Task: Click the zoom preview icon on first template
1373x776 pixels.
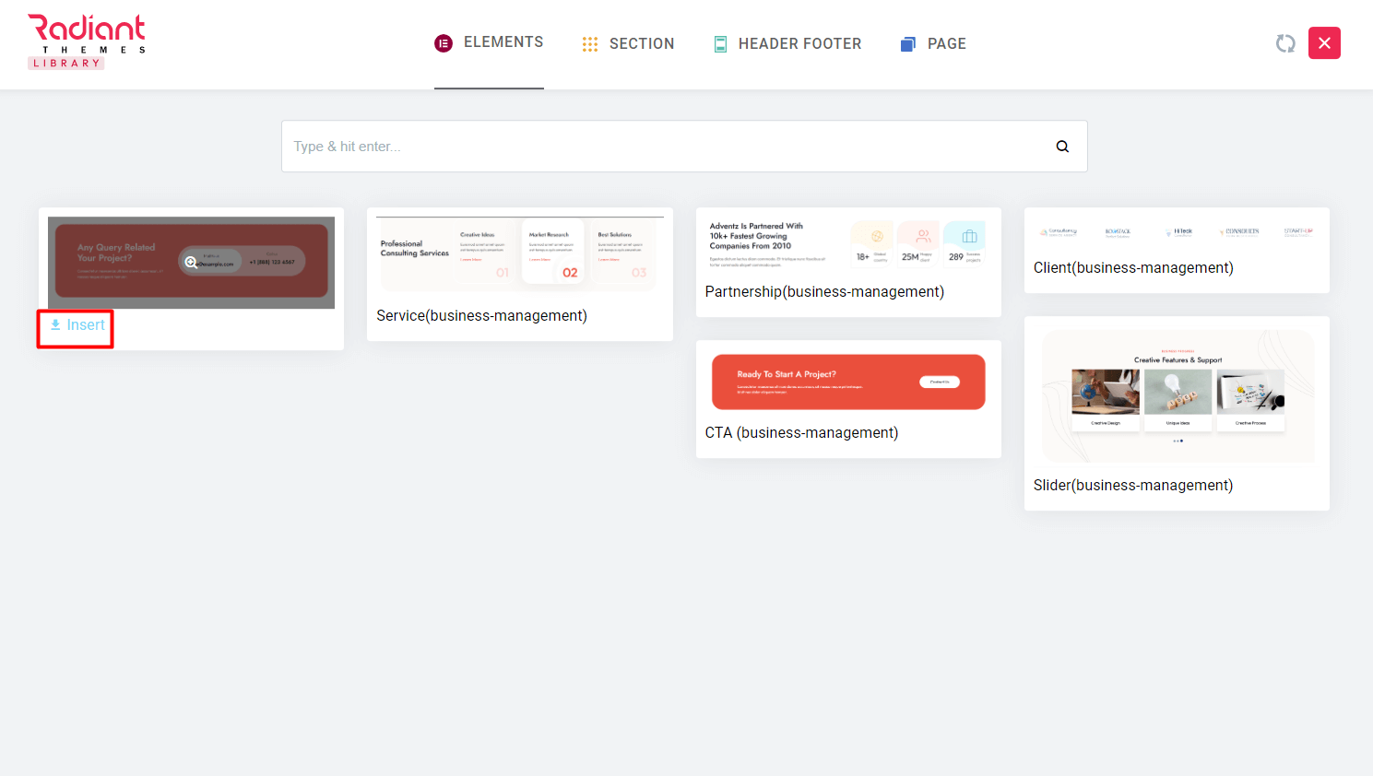Action: [191, 263]
